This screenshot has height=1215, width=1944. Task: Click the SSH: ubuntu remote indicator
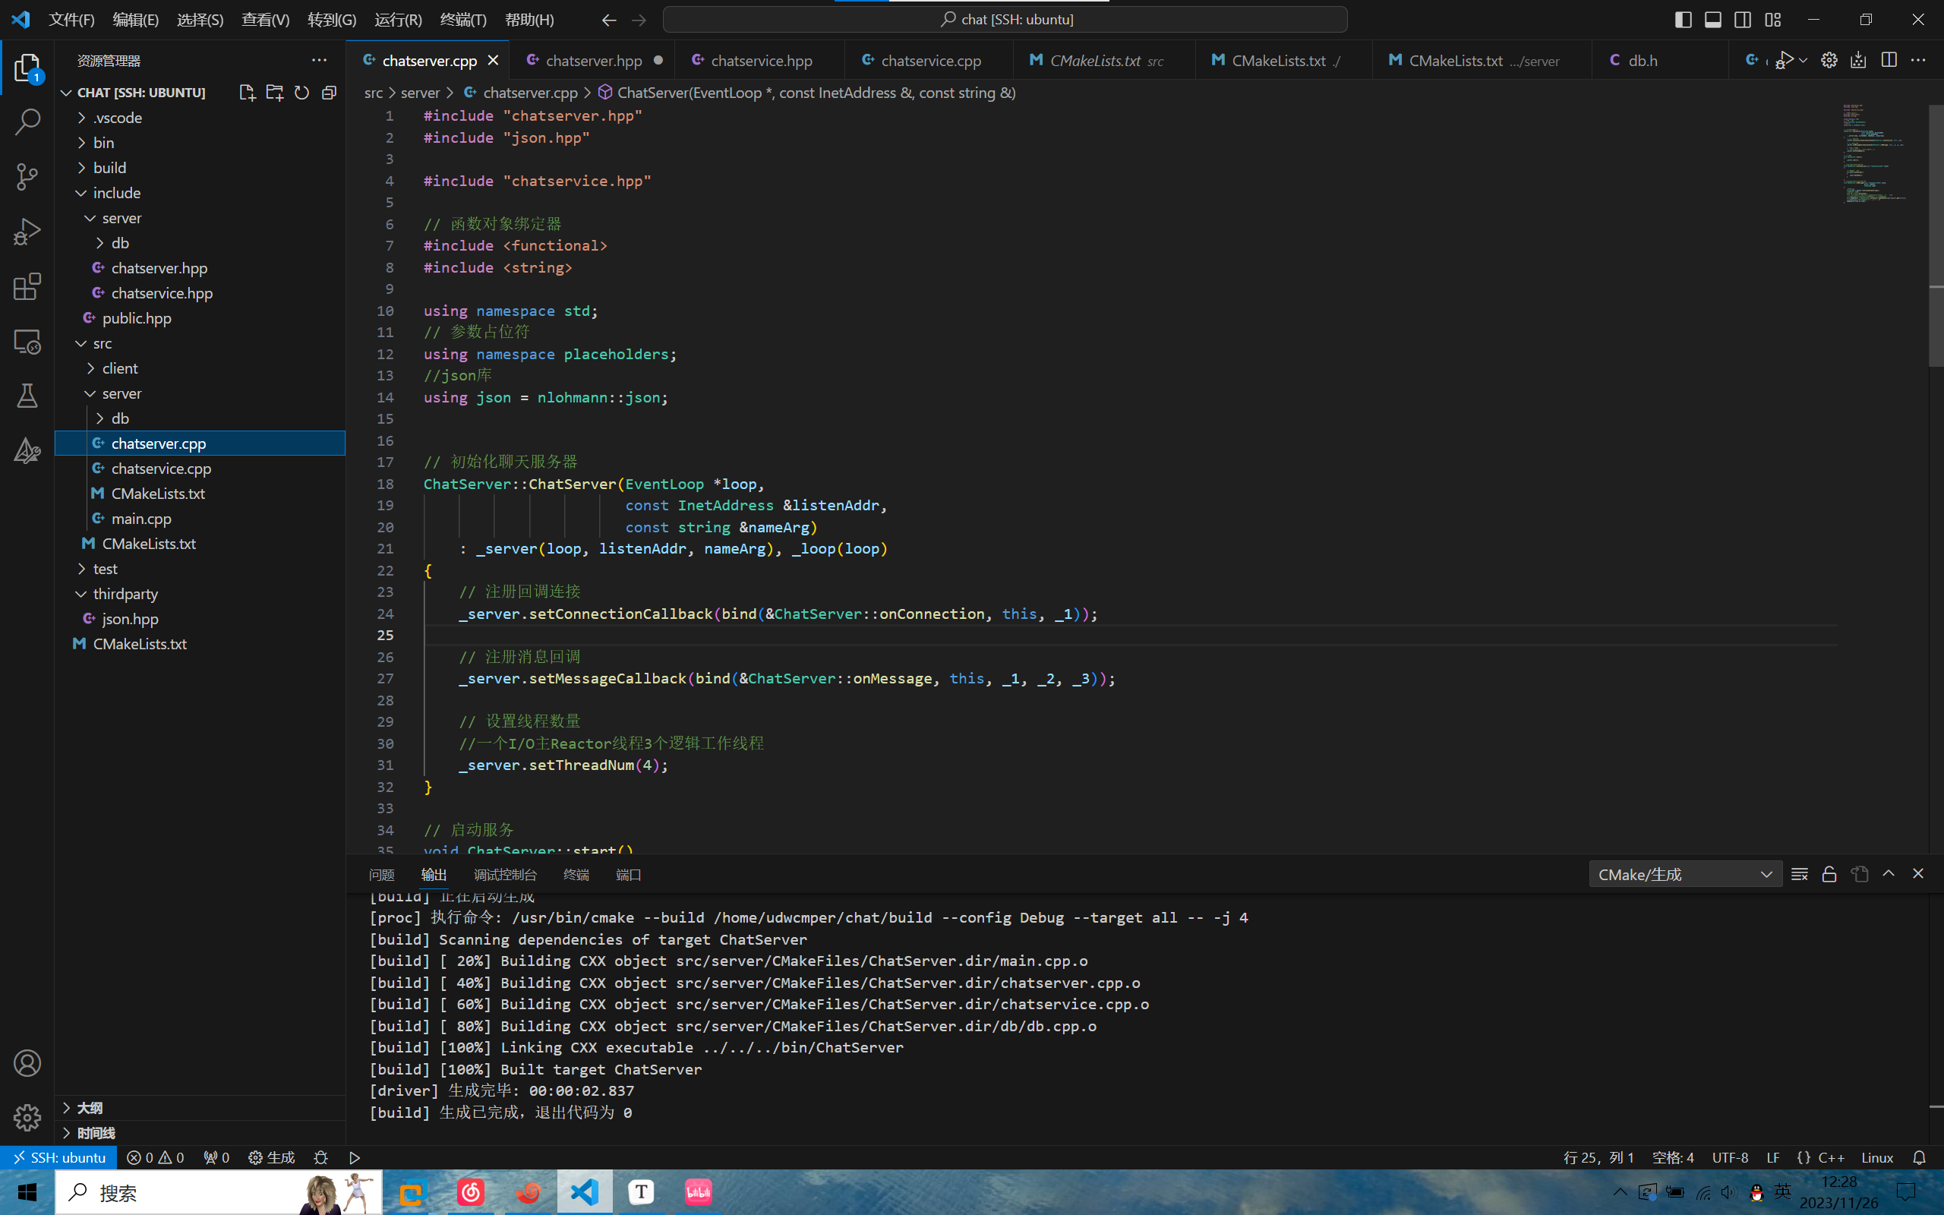point(58,1157)
